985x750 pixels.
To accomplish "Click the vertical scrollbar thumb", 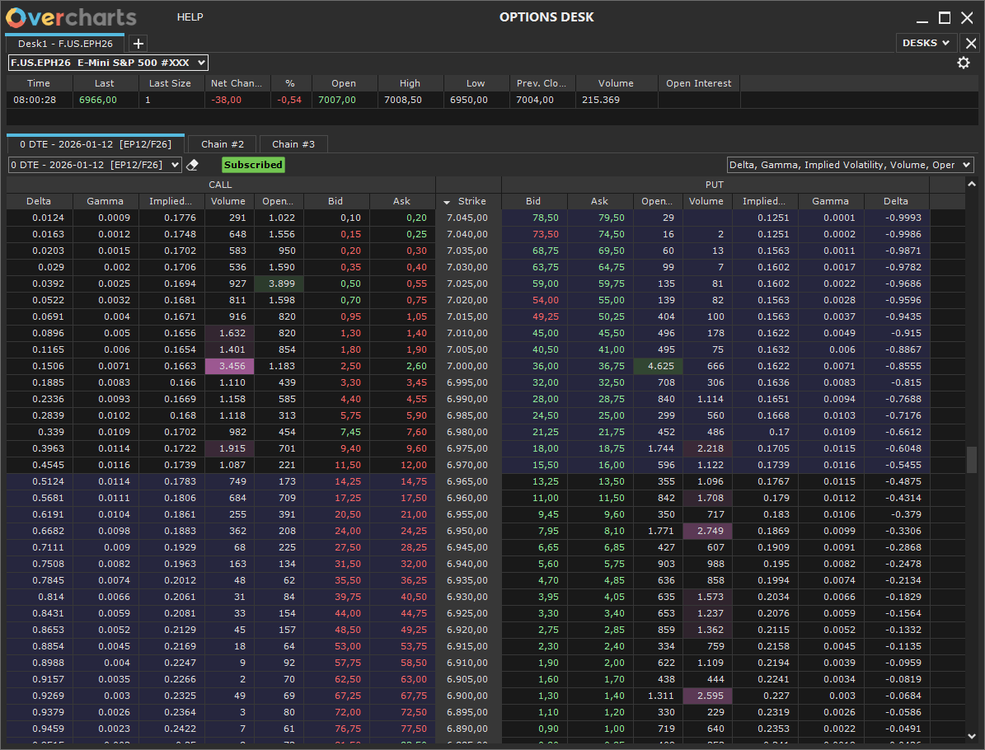I will (972, 459).
